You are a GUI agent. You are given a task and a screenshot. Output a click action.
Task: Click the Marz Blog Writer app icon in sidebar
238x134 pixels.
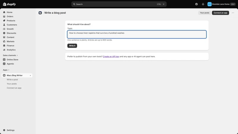click(x=4, y=75)
